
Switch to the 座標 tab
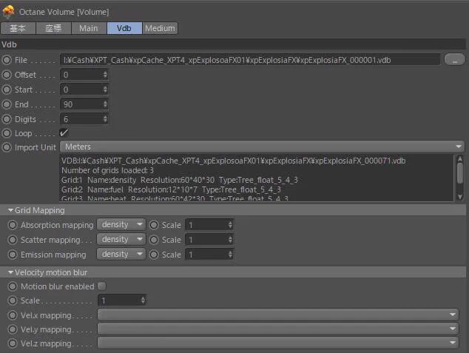[53, 28]
